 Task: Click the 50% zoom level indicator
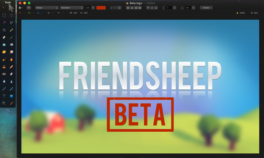pyautogui.click(x=254, y=13)
